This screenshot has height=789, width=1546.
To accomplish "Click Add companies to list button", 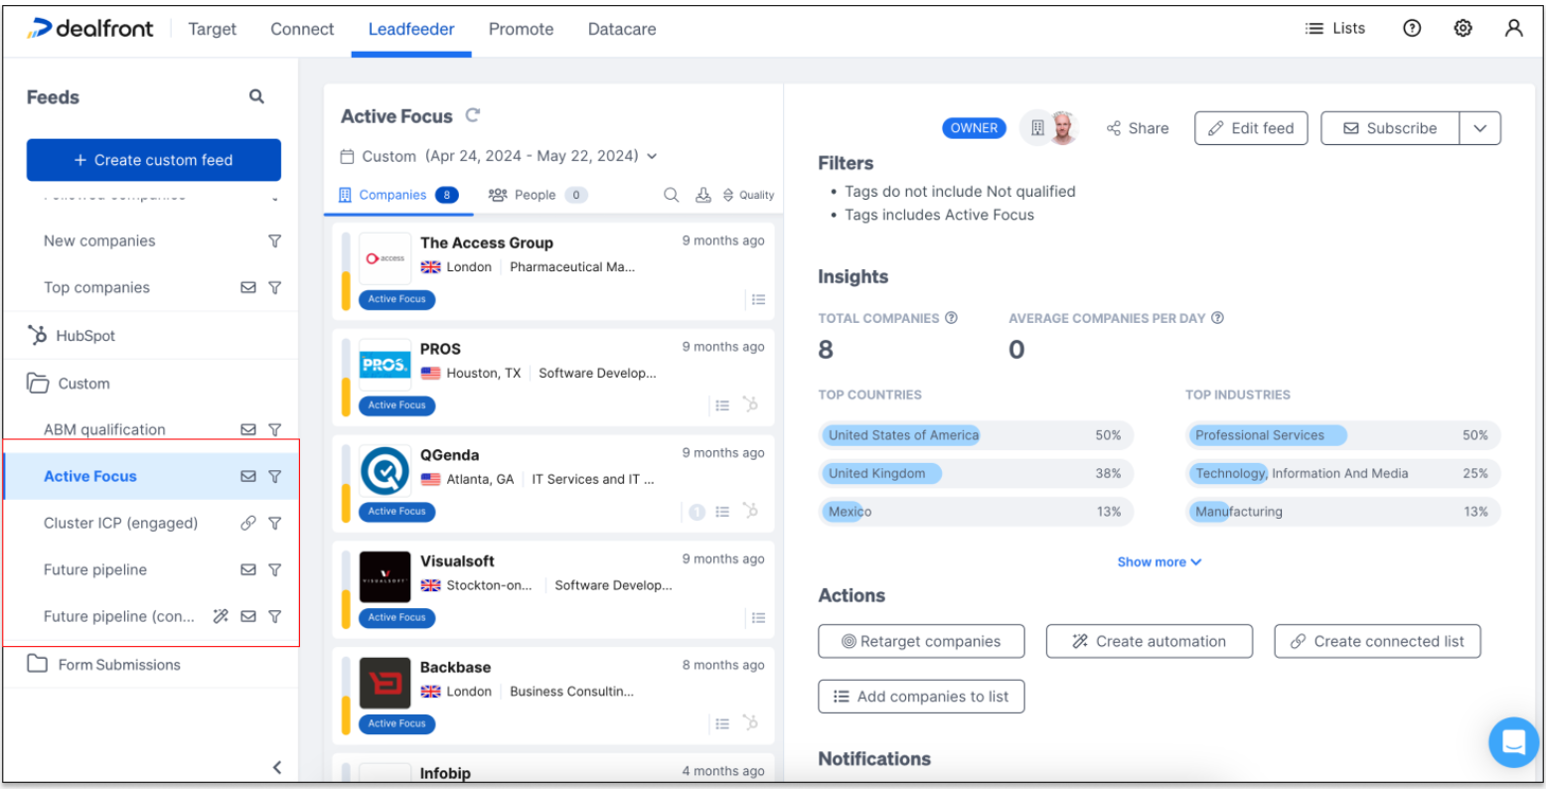I will pos(921,697).
